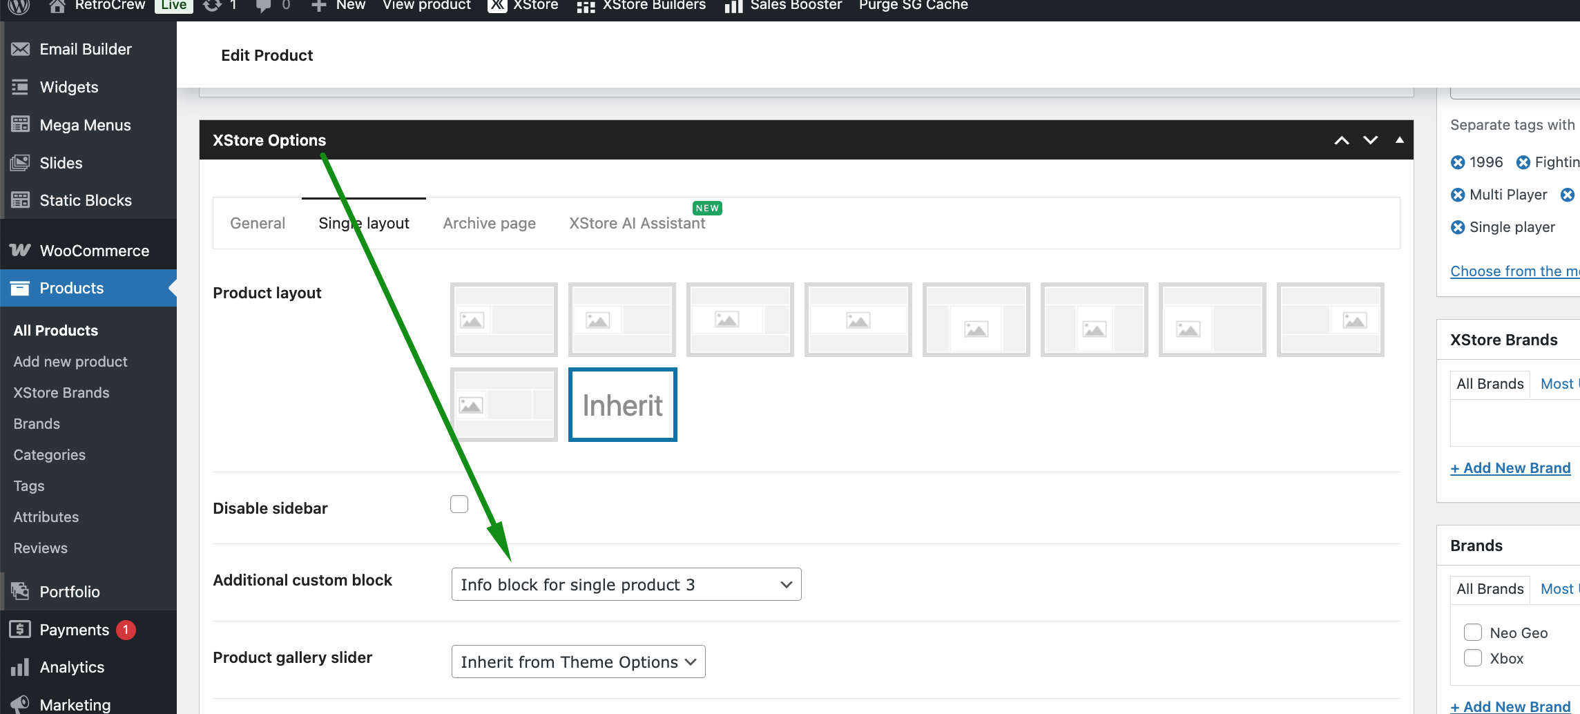
Task: Toggle the Disable sidebar checkbox
Action: pos(459,504)
